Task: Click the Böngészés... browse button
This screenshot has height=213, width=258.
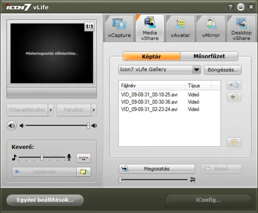Action: 223,70
